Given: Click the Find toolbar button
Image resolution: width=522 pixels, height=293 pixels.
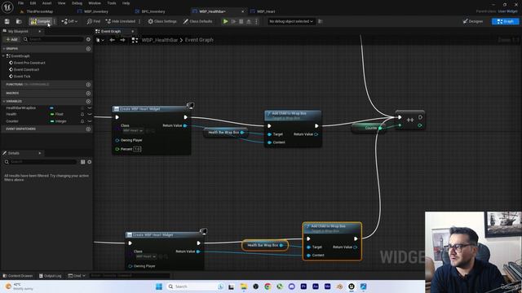Looking at the screenshot, I should (x=94, y=21).
